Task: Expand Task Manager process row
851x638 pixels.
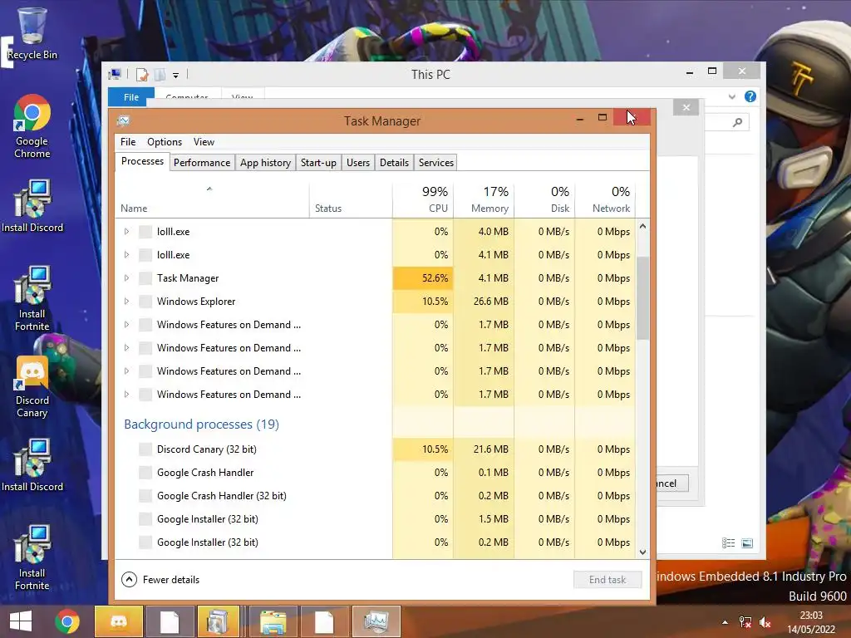Action: point(126,278)
